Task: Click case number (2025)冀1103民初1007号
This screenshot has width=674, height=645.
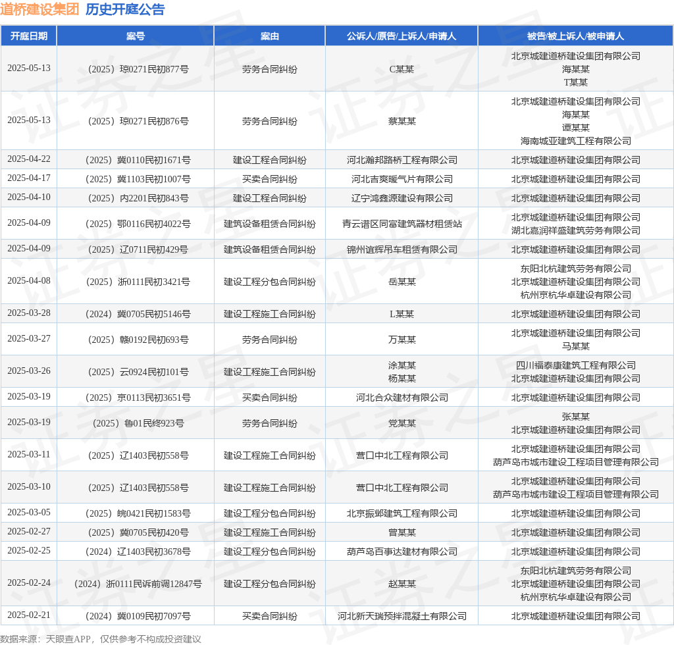Action: (138, 179)
